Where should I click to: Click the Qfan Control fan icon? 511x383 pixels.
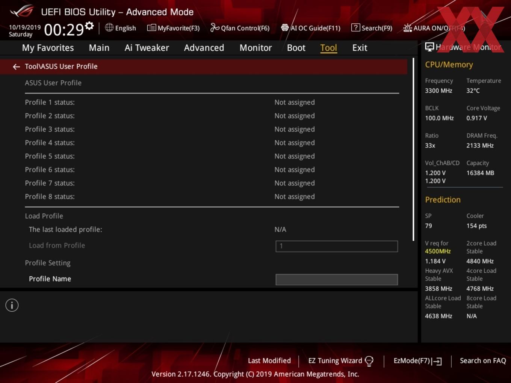click(x=215, y=27)
